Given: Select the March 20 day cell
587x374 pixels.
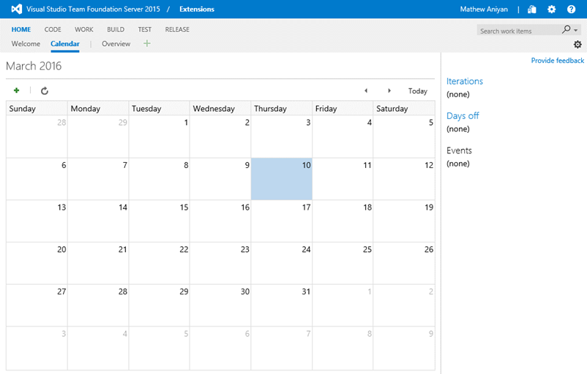Looking at the screenshot, I should (x=37, y=263).
